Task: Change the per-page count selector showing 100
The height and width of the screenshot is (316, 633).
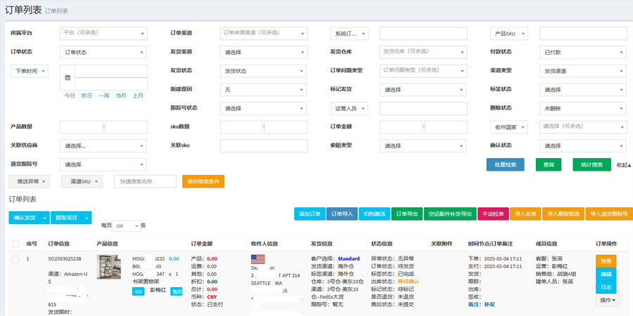Action: pyautogui.click(x=126, y=226)
